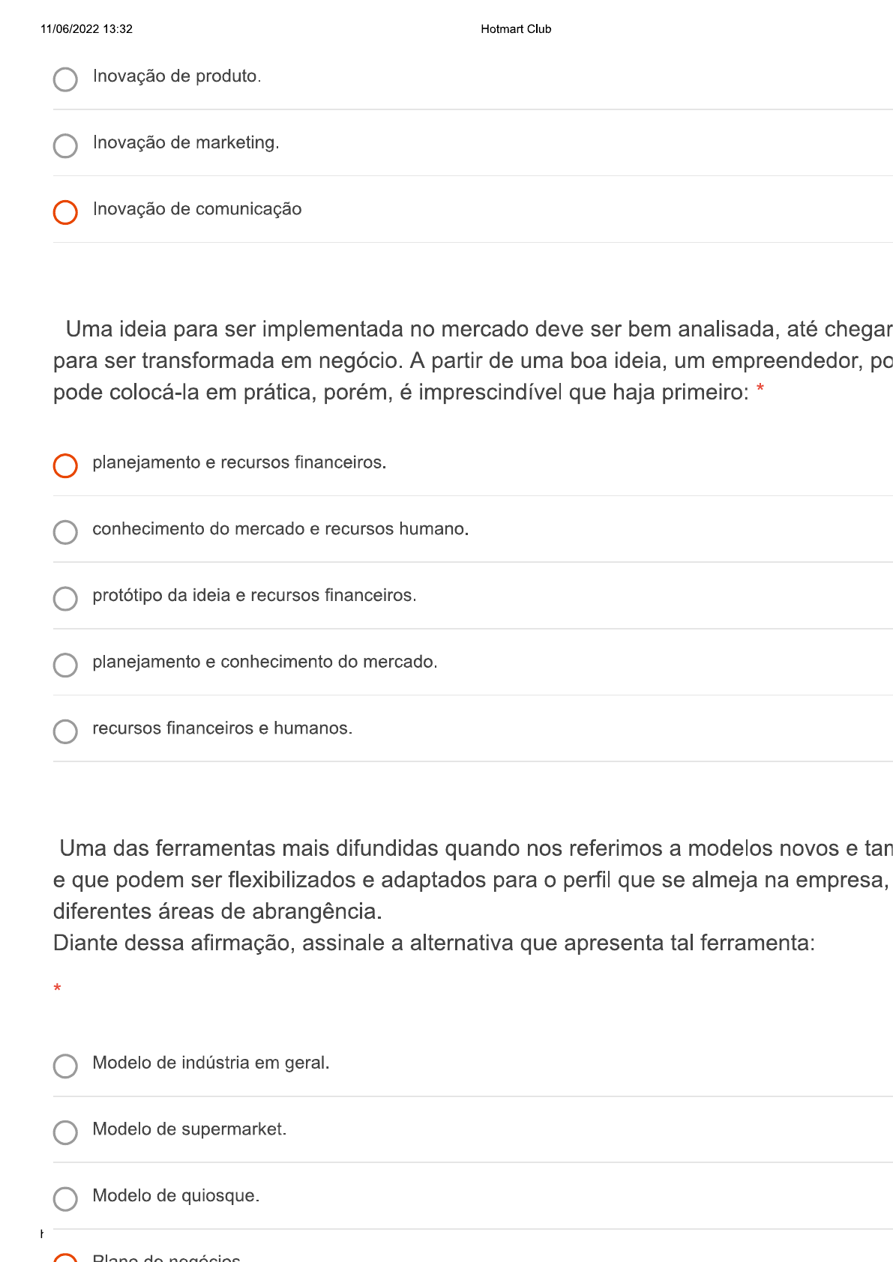Click the radio circle beside Inovação de marketing
Viewport: 893px width, 1262px height.
[x=65, y=145]
